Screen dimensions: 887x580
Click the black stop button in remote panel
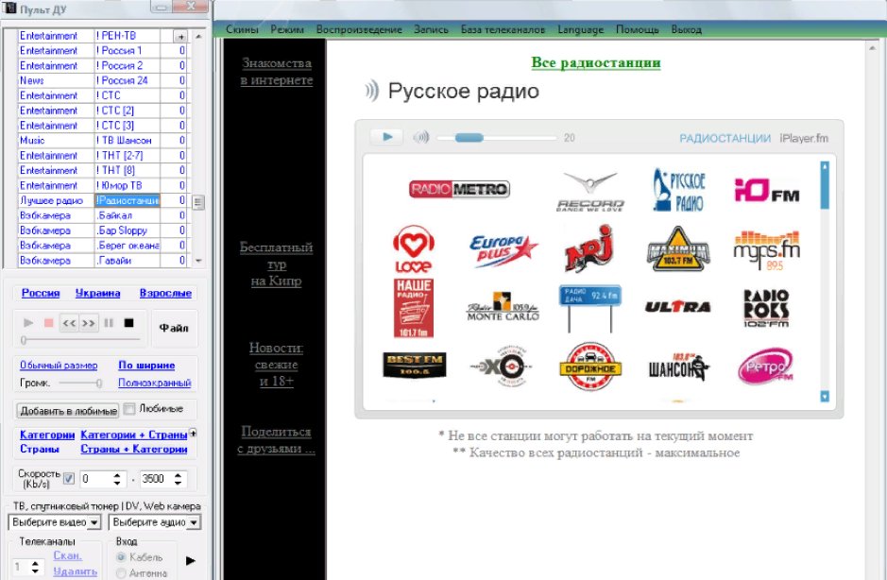129,323
